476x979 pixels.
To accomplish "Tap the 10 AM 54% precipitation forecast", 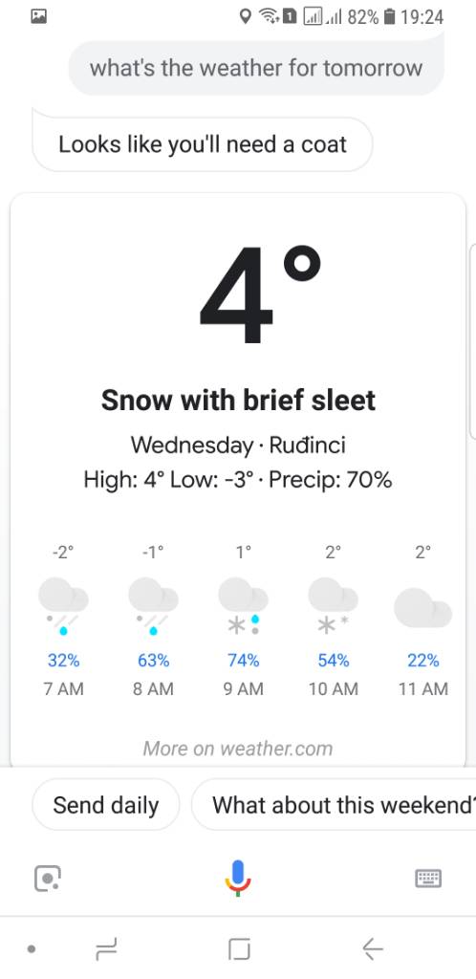I will tap(334, 660).
